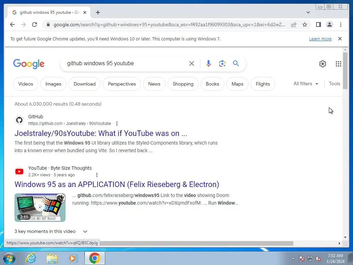Open the Chrome profile avatar
353x265 pixels.
click(329, 24)
